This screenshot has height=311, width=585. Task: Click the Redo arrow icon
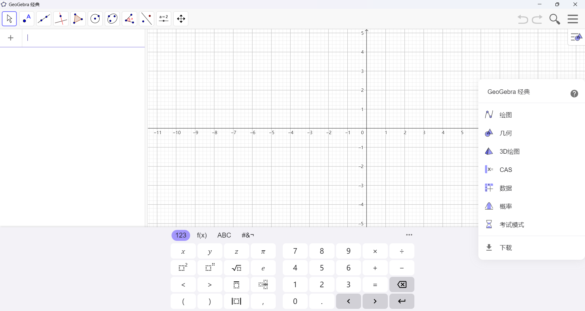[x=537, y=19]
